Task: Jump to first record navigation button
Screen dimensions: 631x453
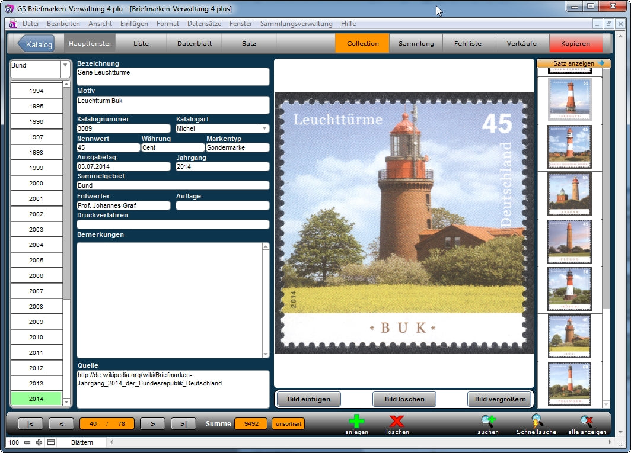Action: (30, 424)
